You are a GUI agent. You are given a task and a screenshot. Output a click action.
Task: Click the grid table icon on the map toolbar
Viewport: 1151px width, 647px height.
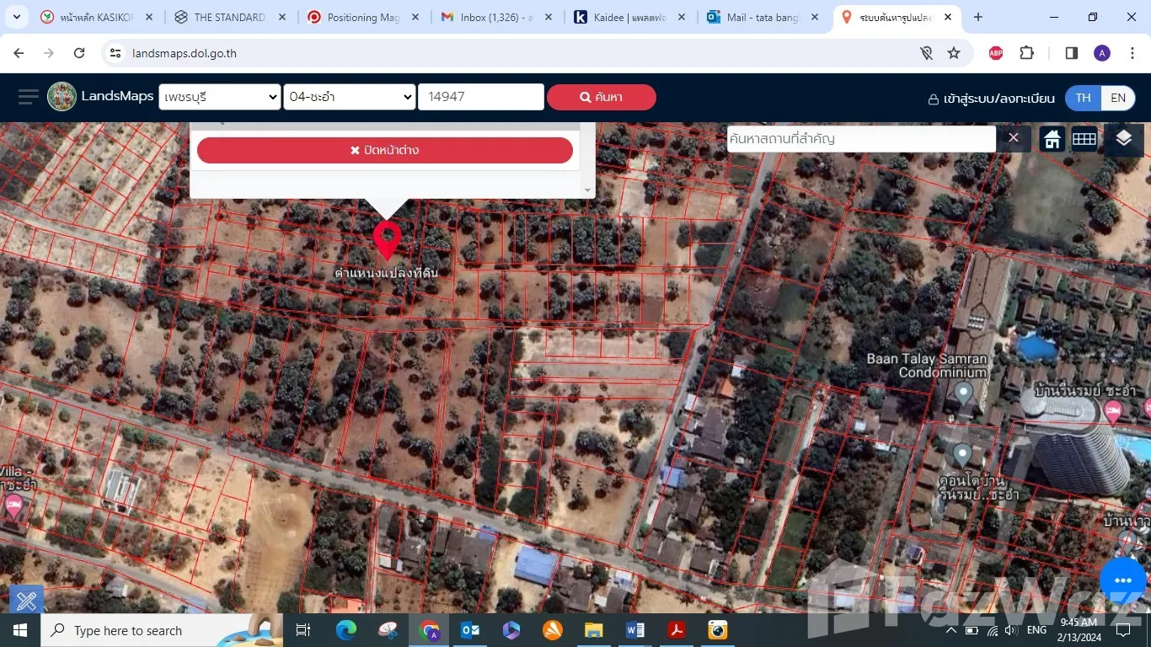click(1084, 139)
